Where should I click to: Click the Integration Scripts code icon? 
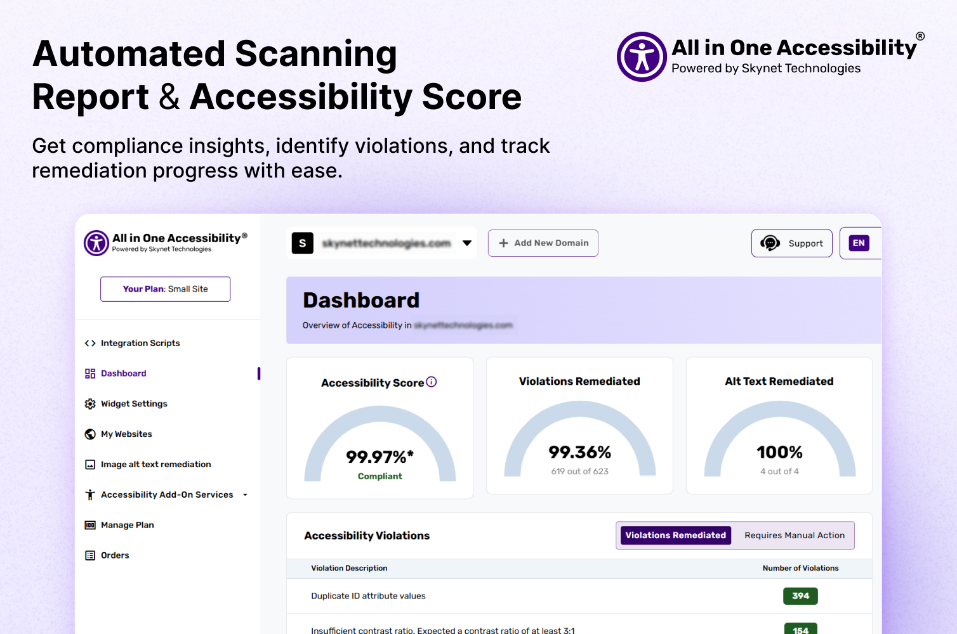point(90,343)
